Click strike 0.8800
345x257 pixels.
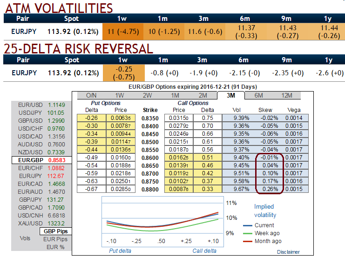(150, 189)
